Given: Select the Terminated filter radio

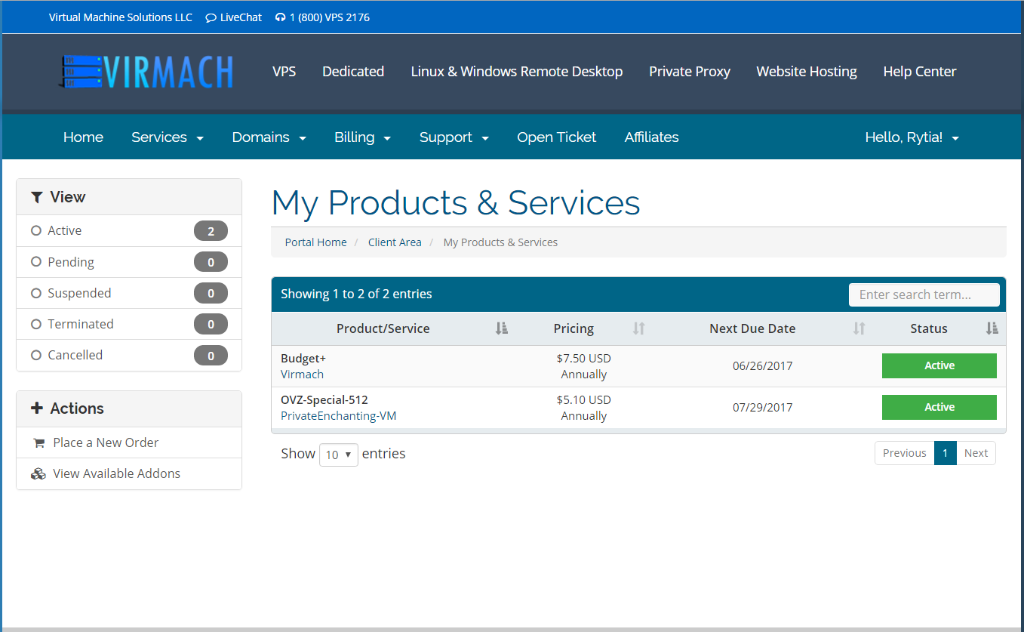Looking at the screenshot, I should (x=35, y=324).
